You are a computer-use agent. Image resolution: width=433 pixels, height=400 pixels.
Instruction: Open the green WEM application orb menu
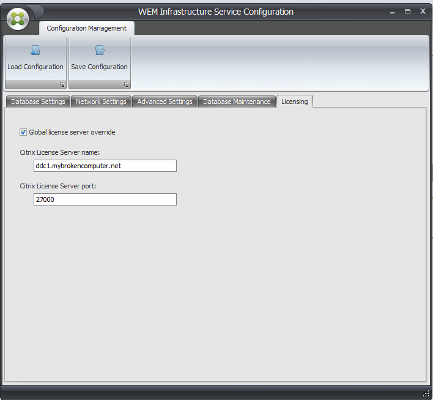pos(19,18)
